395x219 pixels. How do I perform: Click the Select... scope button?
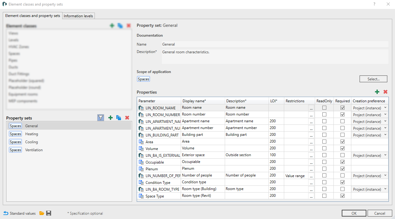pyautogui.click(x=373, y=79)
